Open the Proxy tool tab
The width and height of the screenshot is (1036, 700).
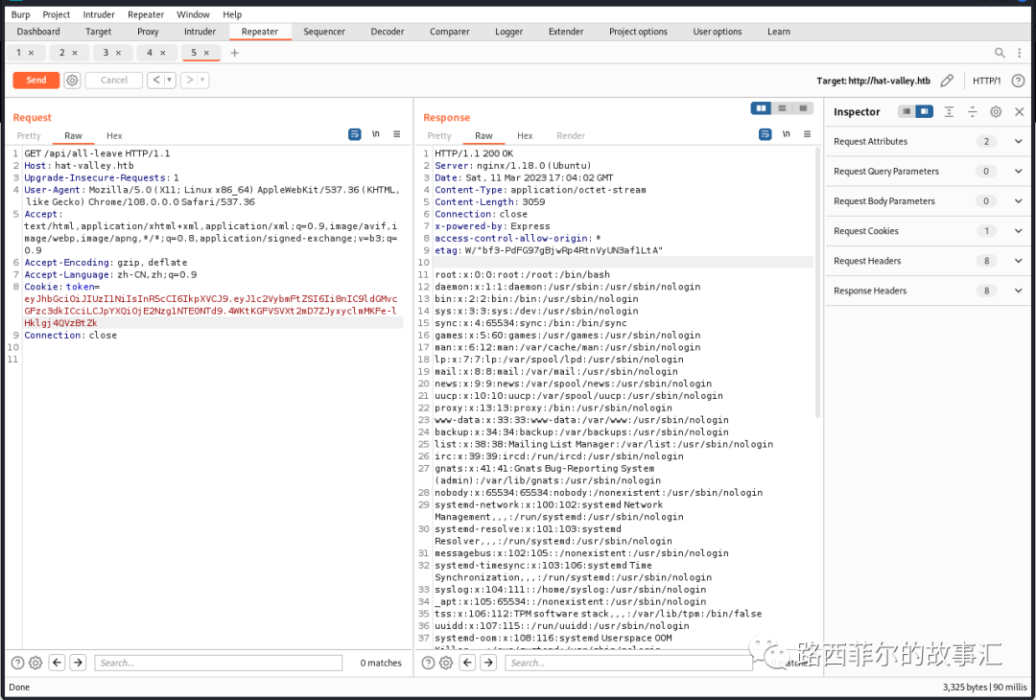pyautogui.click(x=148, y=32)
